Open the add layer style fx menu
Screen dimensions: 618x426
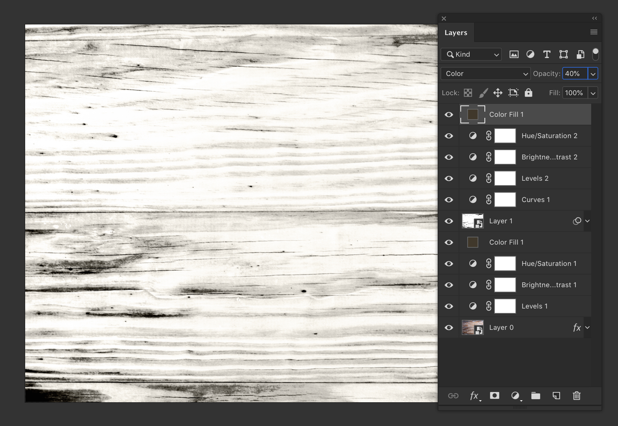[475, 396]
